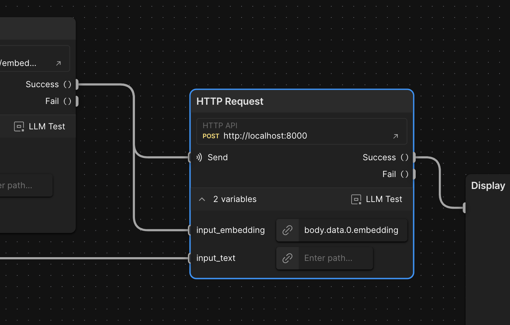Click the Send signal icon on HTTP Request
This screenshot has height=325, width=510.
[199, 157]
